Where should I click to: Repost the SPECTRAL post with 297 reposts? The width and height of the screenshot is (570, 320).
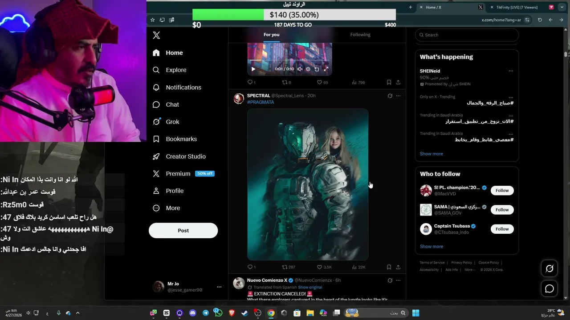289,267
